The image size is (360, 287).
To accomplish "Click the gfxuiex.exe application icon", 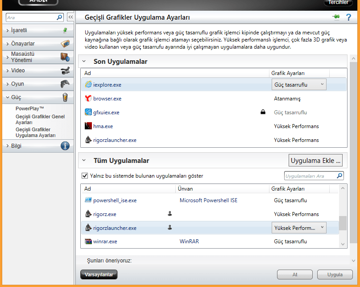I will pyautogui.click(x=88, y=112).
